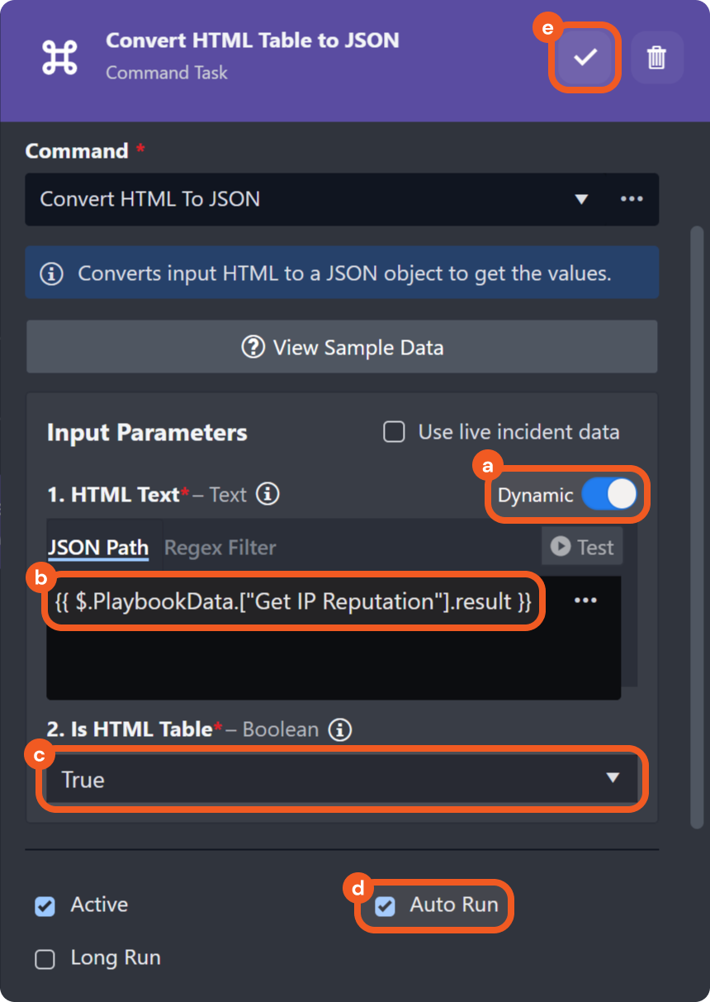Viewport: 710px width, 1002px height.
Task: Select the JSON Path tab
Action: point(98,548)
